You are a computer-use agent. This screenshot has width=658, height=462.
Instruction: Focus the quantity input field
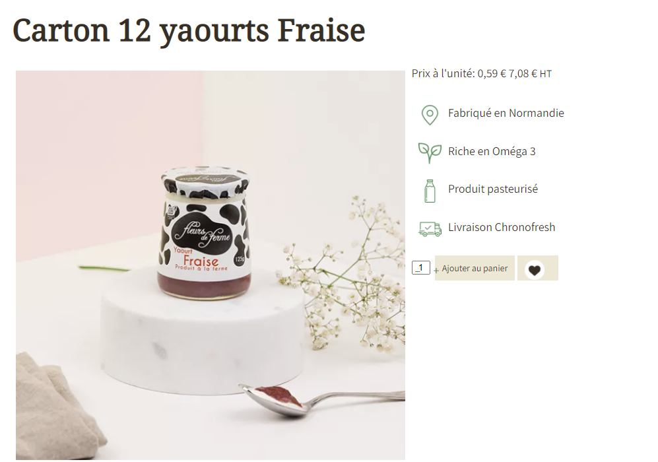(x=421, y=268)
